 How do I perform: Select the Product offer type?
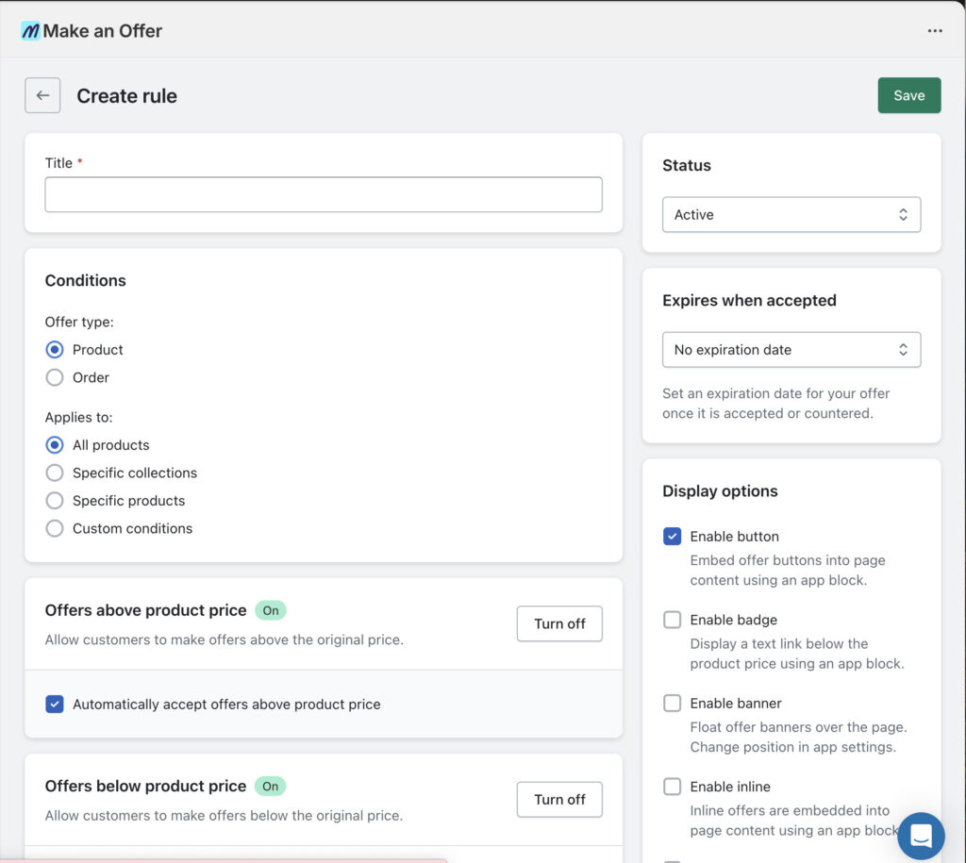(x=55, y=350)
